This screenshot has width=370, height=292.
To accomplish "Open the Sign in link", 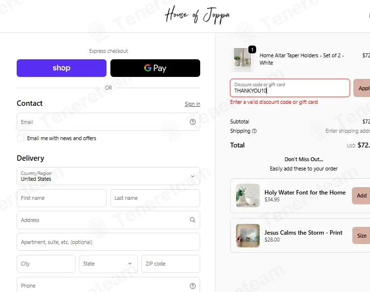I will (192, 104).
